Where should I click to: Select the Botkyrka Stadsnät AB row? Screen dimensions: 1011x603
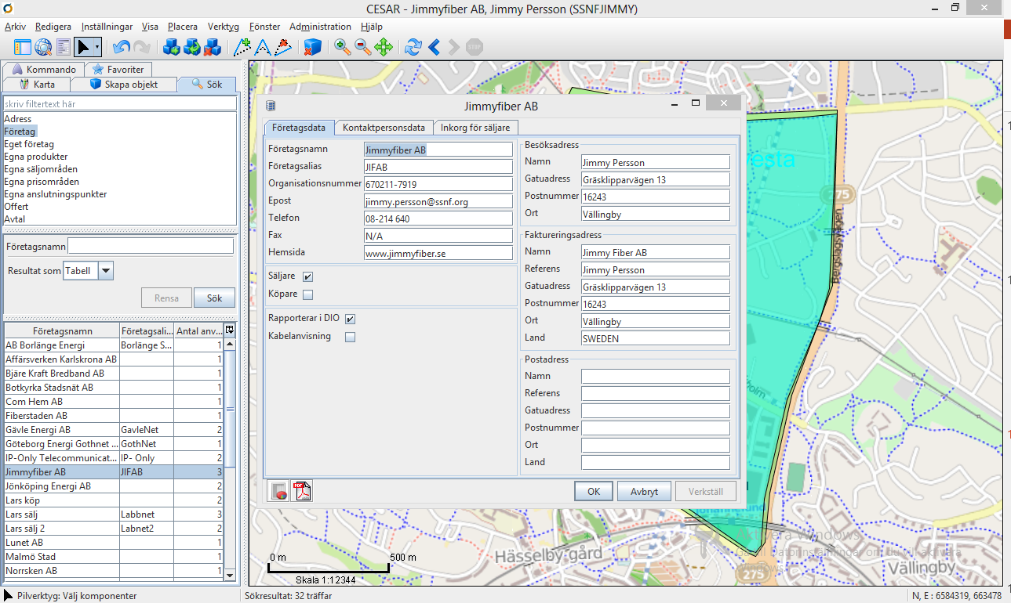point(114,388)
